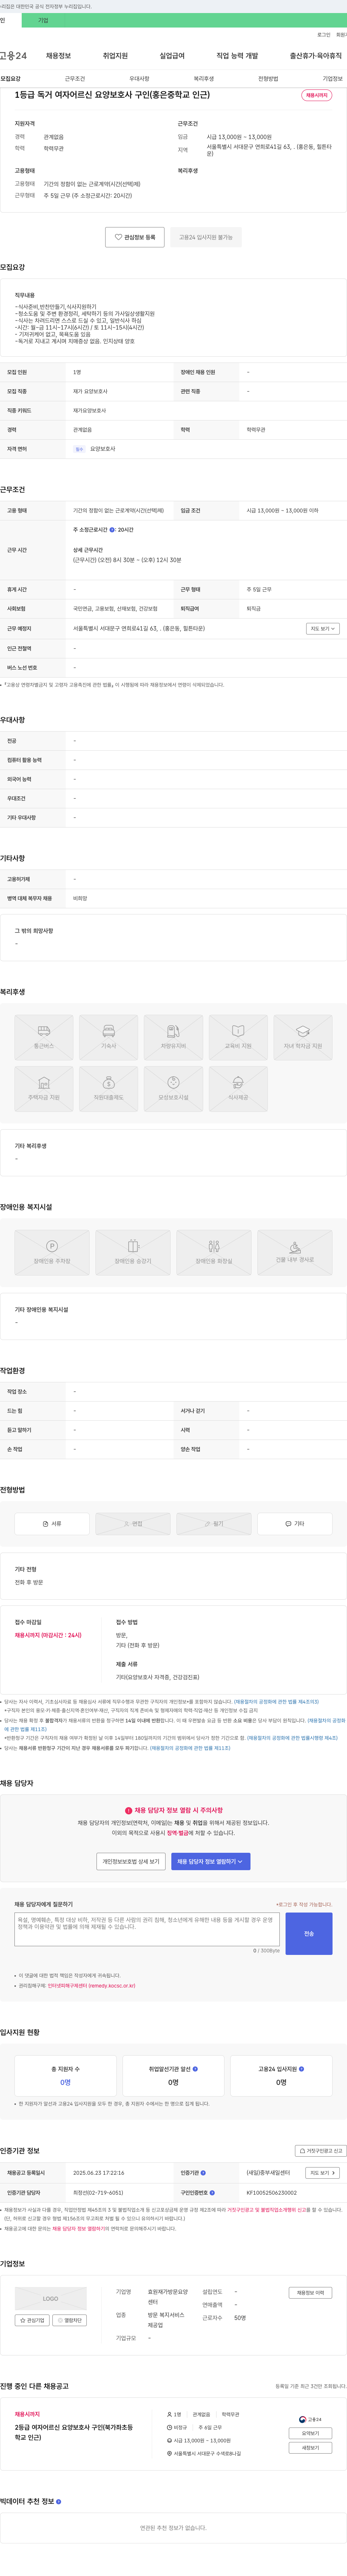Open the 채용정보 menu
This screenshot has height=2576, width=347.
click(x=59, y=56)
